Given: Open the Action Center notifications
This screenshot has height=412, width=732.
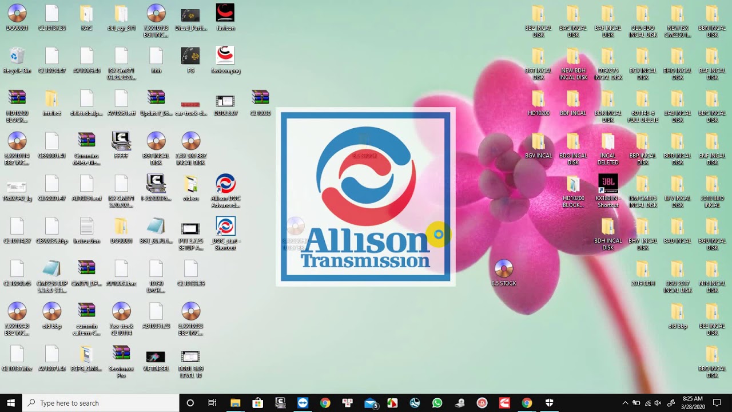Looking at the screenshot, I should click(x=717, y=403).
